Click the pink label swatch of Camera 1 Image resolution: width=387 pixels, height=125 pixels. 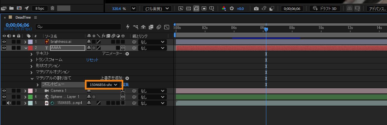30,91
